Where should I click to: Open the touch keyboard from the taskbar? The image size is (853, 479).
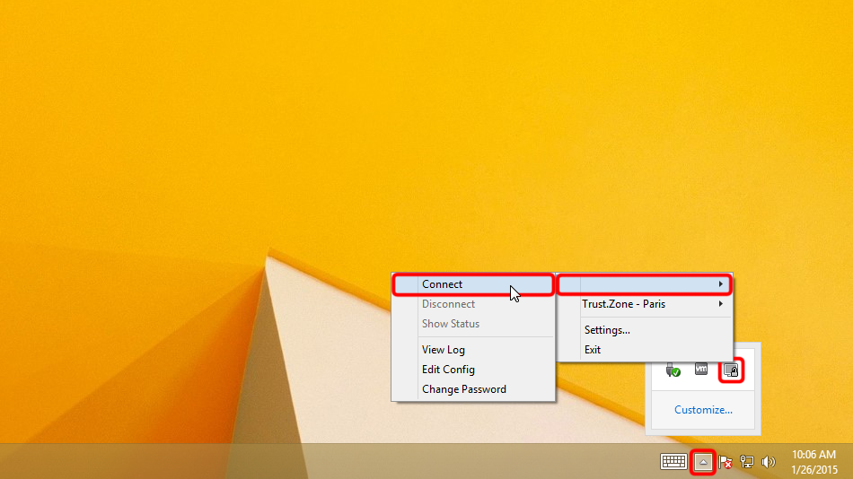click(673, 462)
